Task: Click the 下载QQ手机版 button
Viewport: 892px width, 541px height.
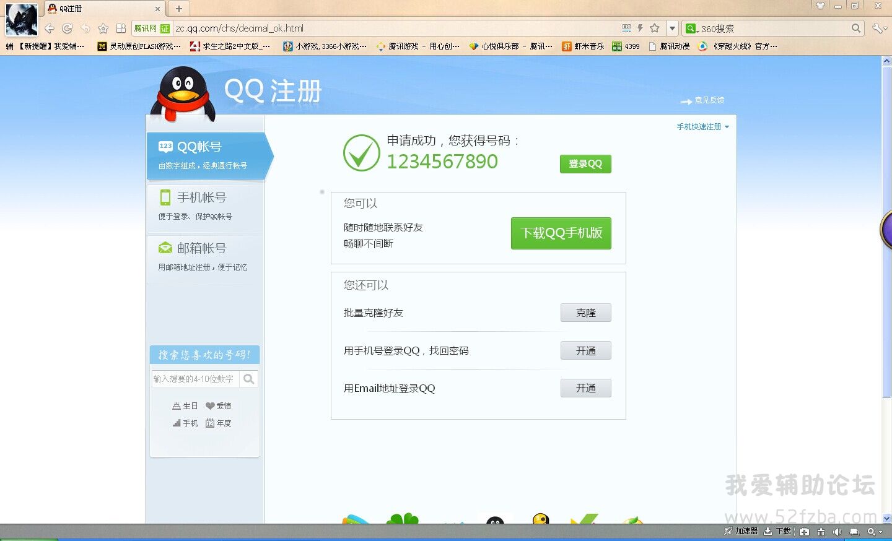Action: [561, 233]
